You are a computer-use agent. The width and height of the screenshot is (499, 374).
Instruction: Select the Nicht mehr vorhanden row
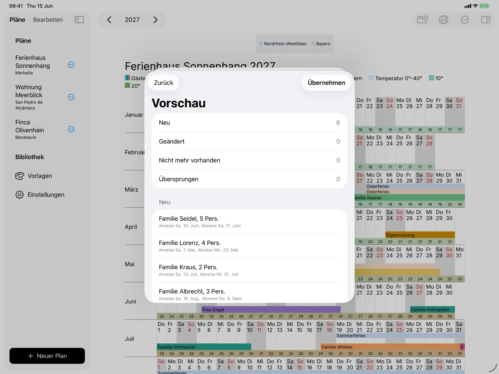[x=249, y=160]
